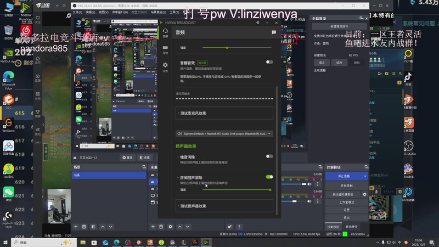
Task: Move source down with the arrow icon
Action: (188, 227)
